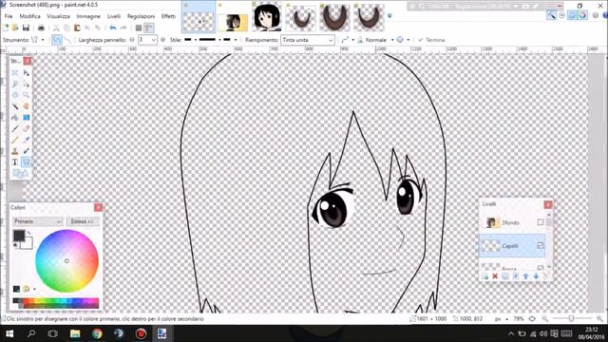Select the Move Selected Pixels tool

tap(26, 73)
